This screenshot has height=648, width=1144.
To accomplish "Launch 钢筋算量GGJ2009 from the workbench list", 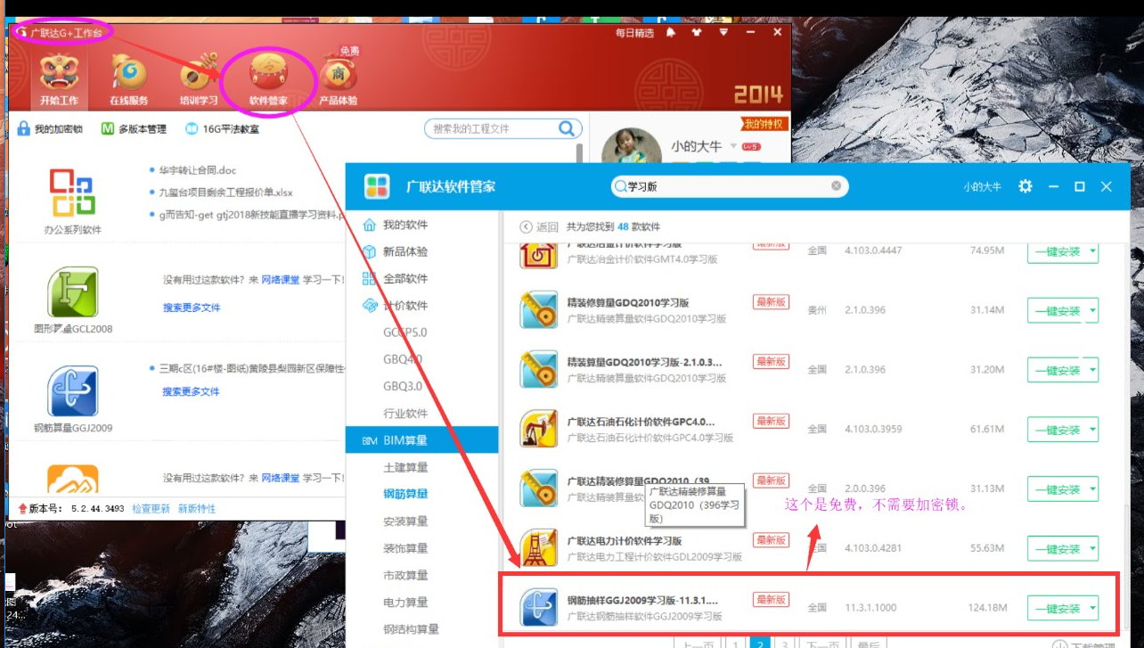I will (x=72, y=391).
